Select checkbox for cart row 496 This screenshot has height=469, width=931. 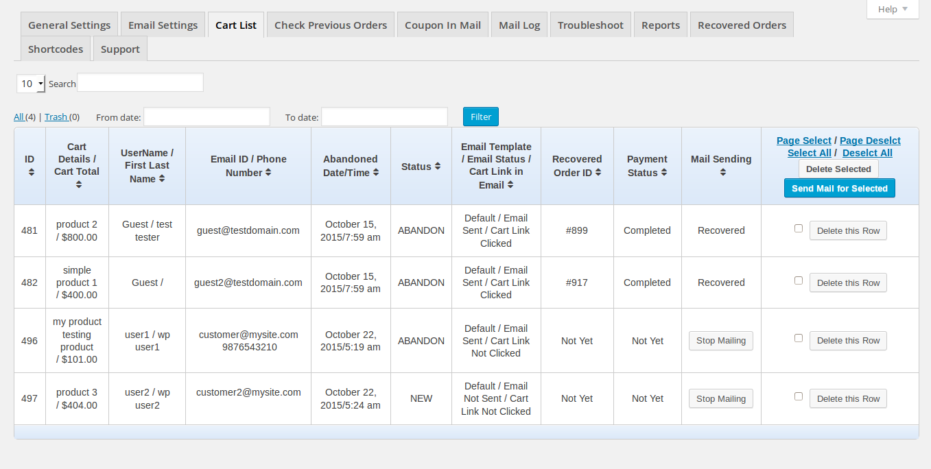[799, 338]
